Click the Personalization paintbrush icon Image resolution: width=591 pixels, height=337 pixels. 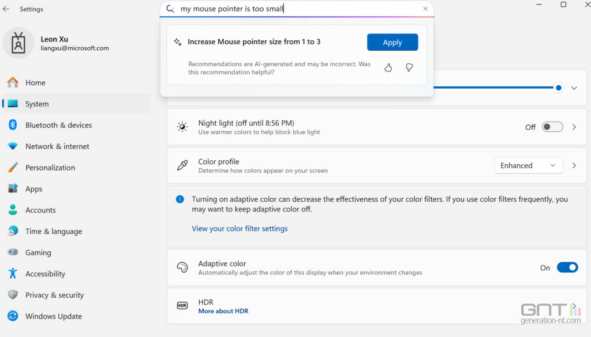(13, 168)
